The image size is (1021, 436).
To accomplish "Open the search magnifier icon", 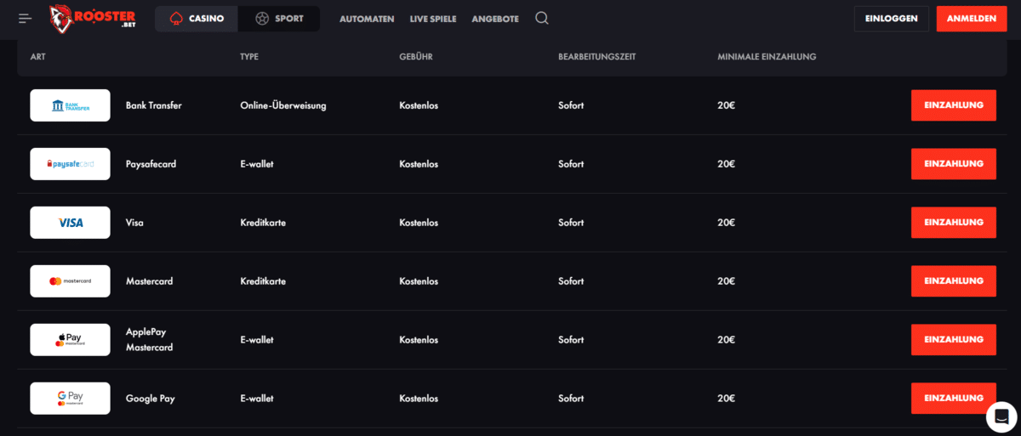I will (x=542, y=18).
